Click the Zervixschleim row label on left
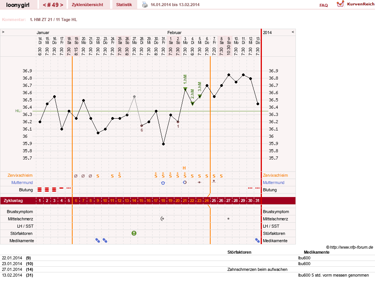Viewport: 375px width, 290px height. pos(20,175)
